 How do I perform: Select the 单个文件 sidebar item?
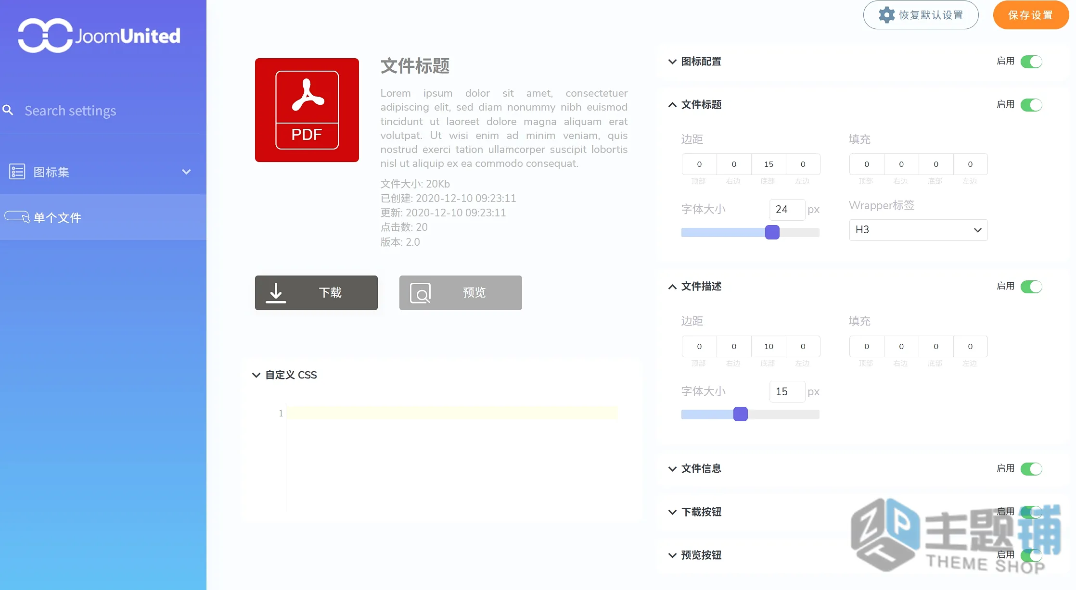pyautogui.click(x=103, y=217)
